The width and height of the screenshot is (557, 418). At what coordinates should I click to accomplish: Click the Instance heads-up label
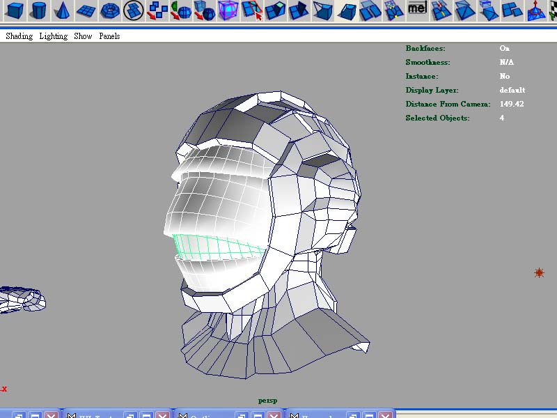point(422,76)
